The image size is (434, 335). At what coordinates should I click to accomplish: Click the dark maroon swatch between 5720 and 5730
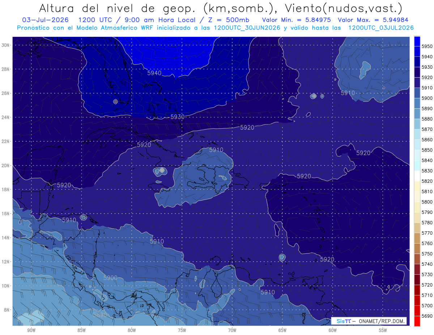click(417, 279)
